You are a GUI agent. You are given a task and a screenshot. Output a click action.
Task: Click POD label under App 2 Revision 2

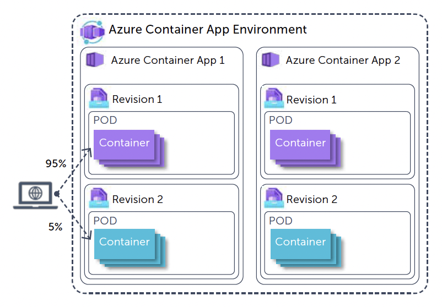[281, 221]
